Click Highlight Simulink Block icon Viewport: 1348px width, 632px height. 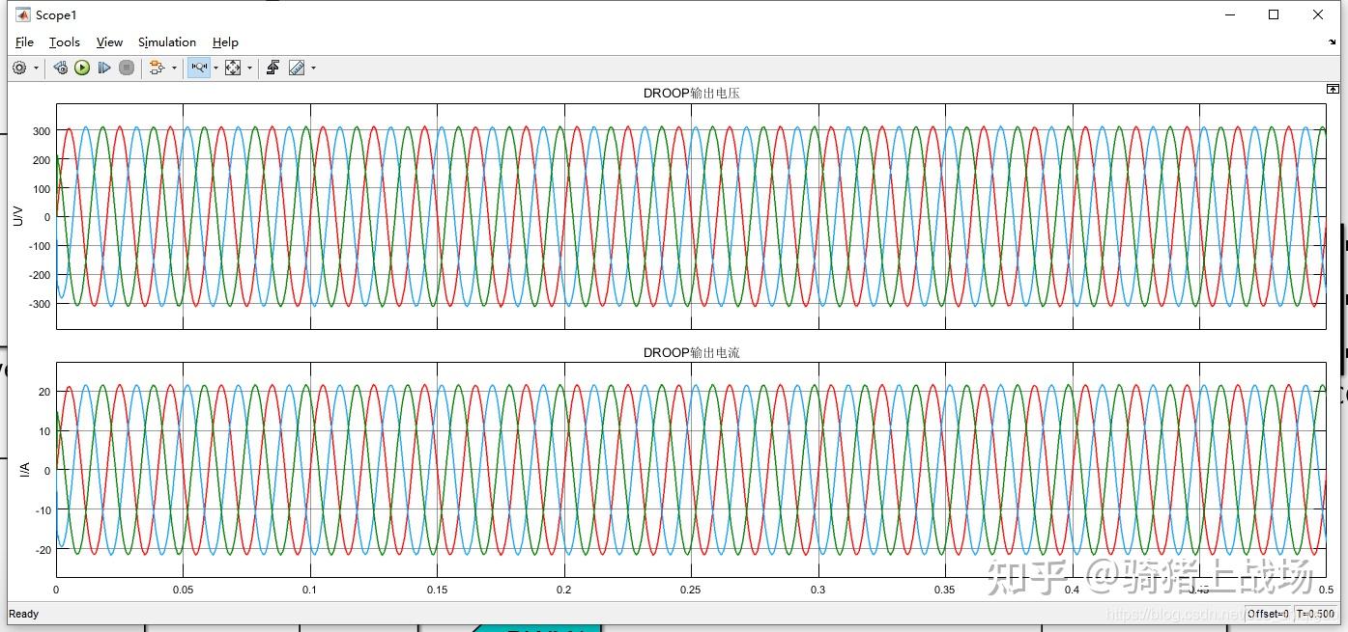(157, 68)
